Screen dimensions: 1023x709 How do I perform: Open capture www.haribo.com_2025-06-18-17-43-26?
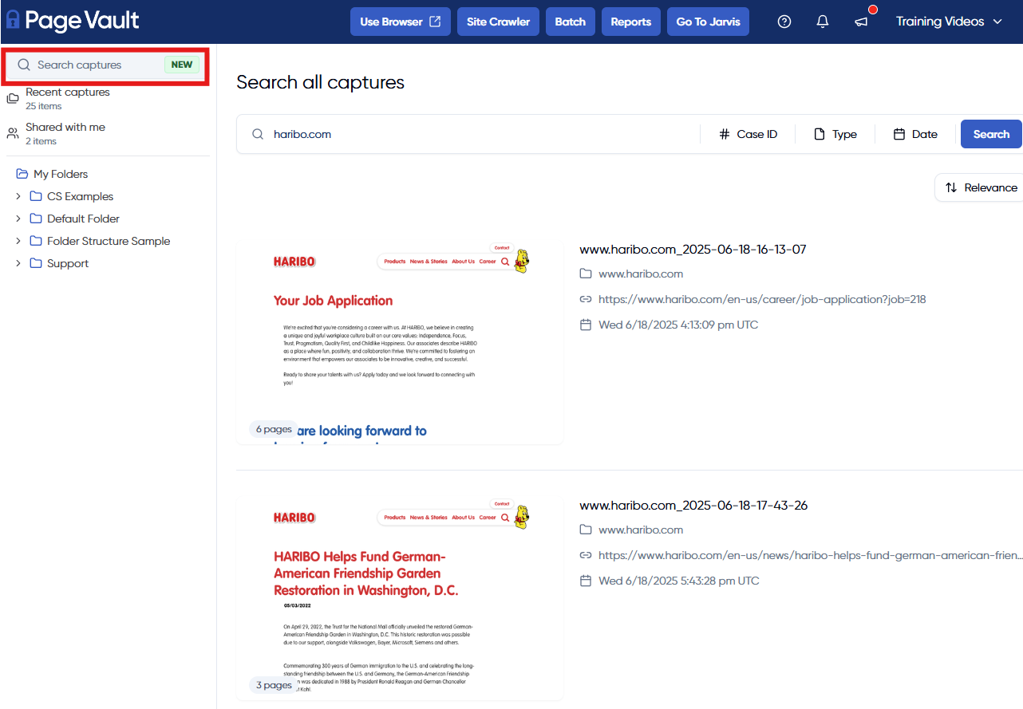click(x=693, y=506)
